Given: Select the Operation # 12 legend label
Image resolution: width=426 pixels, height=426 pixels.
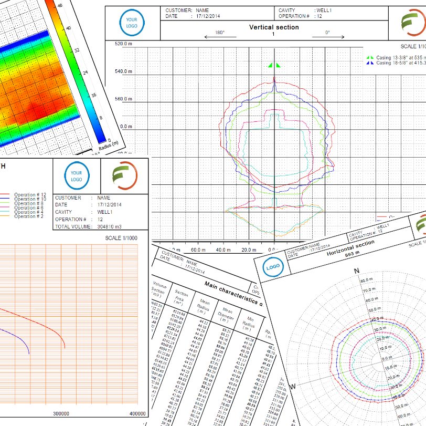Looking at the screenshot, I should 30,195.
